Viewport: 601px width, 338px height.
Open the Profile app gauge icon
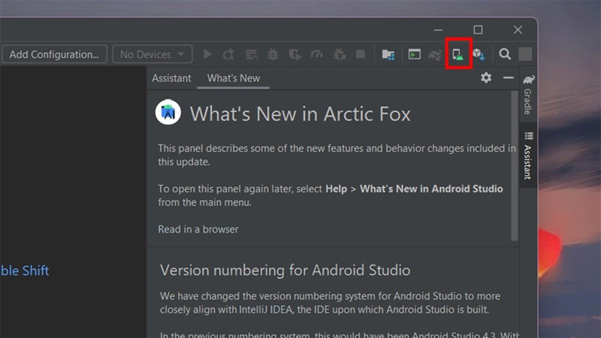tap(316, 54)
